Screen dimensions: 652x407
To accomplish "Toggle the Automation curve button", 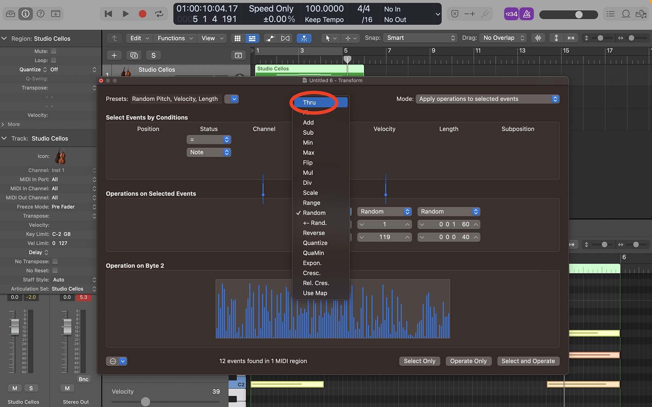I will pos(270,38).
